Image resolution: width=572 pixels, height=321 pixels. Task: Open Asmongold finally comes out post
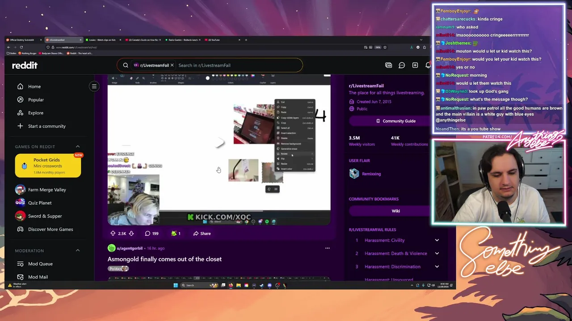(164, 259)
